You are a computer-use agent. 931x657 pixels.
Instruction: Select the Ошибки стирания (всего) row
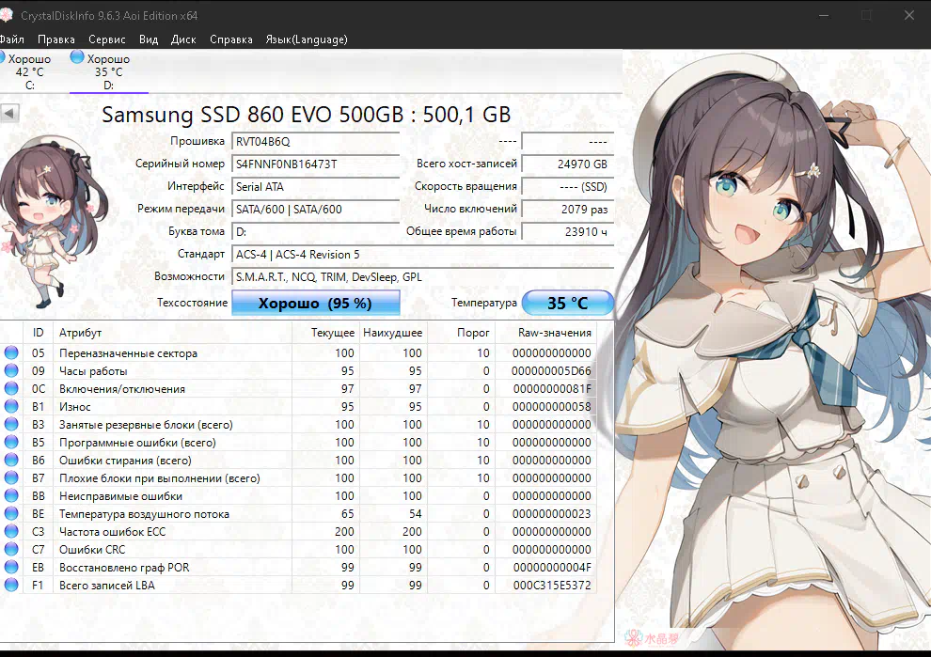coord(298,460)
